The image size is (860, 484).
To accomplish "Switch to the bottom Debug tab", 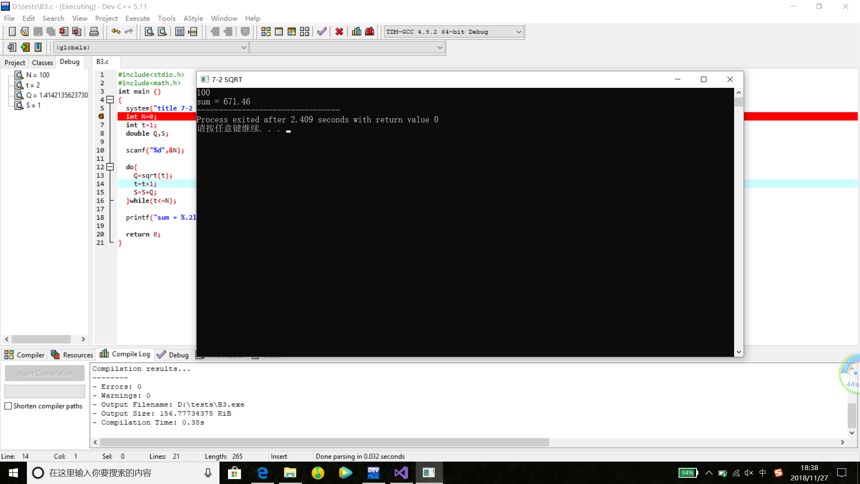I will [173, 355].
